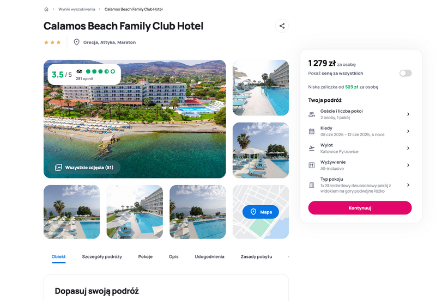Image resolution: width=436 pixels, height=301 pixels.
Task: Click the home icon in breadcrumb
Action: 46,9
